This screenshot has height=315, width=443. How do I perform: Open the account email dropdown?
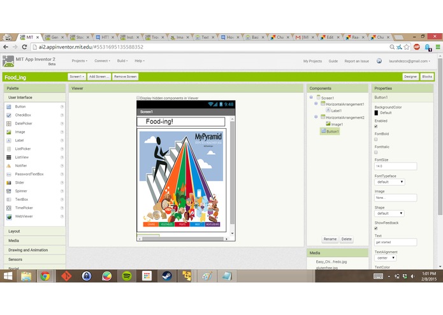coord(409,61)
